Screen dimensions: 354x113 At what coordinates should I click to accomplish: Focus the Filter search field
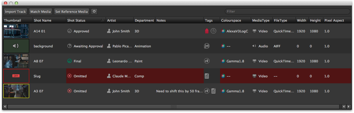[x=287, y=11]
